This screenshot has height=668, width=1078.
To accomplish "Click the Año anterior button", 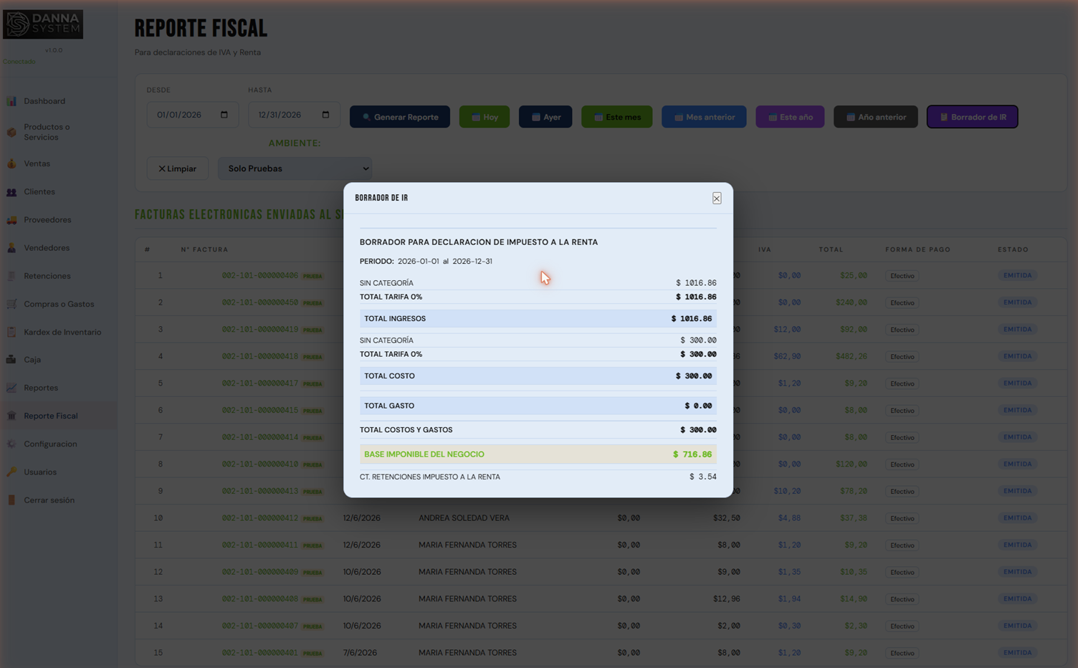I will [x=876, y=117].
